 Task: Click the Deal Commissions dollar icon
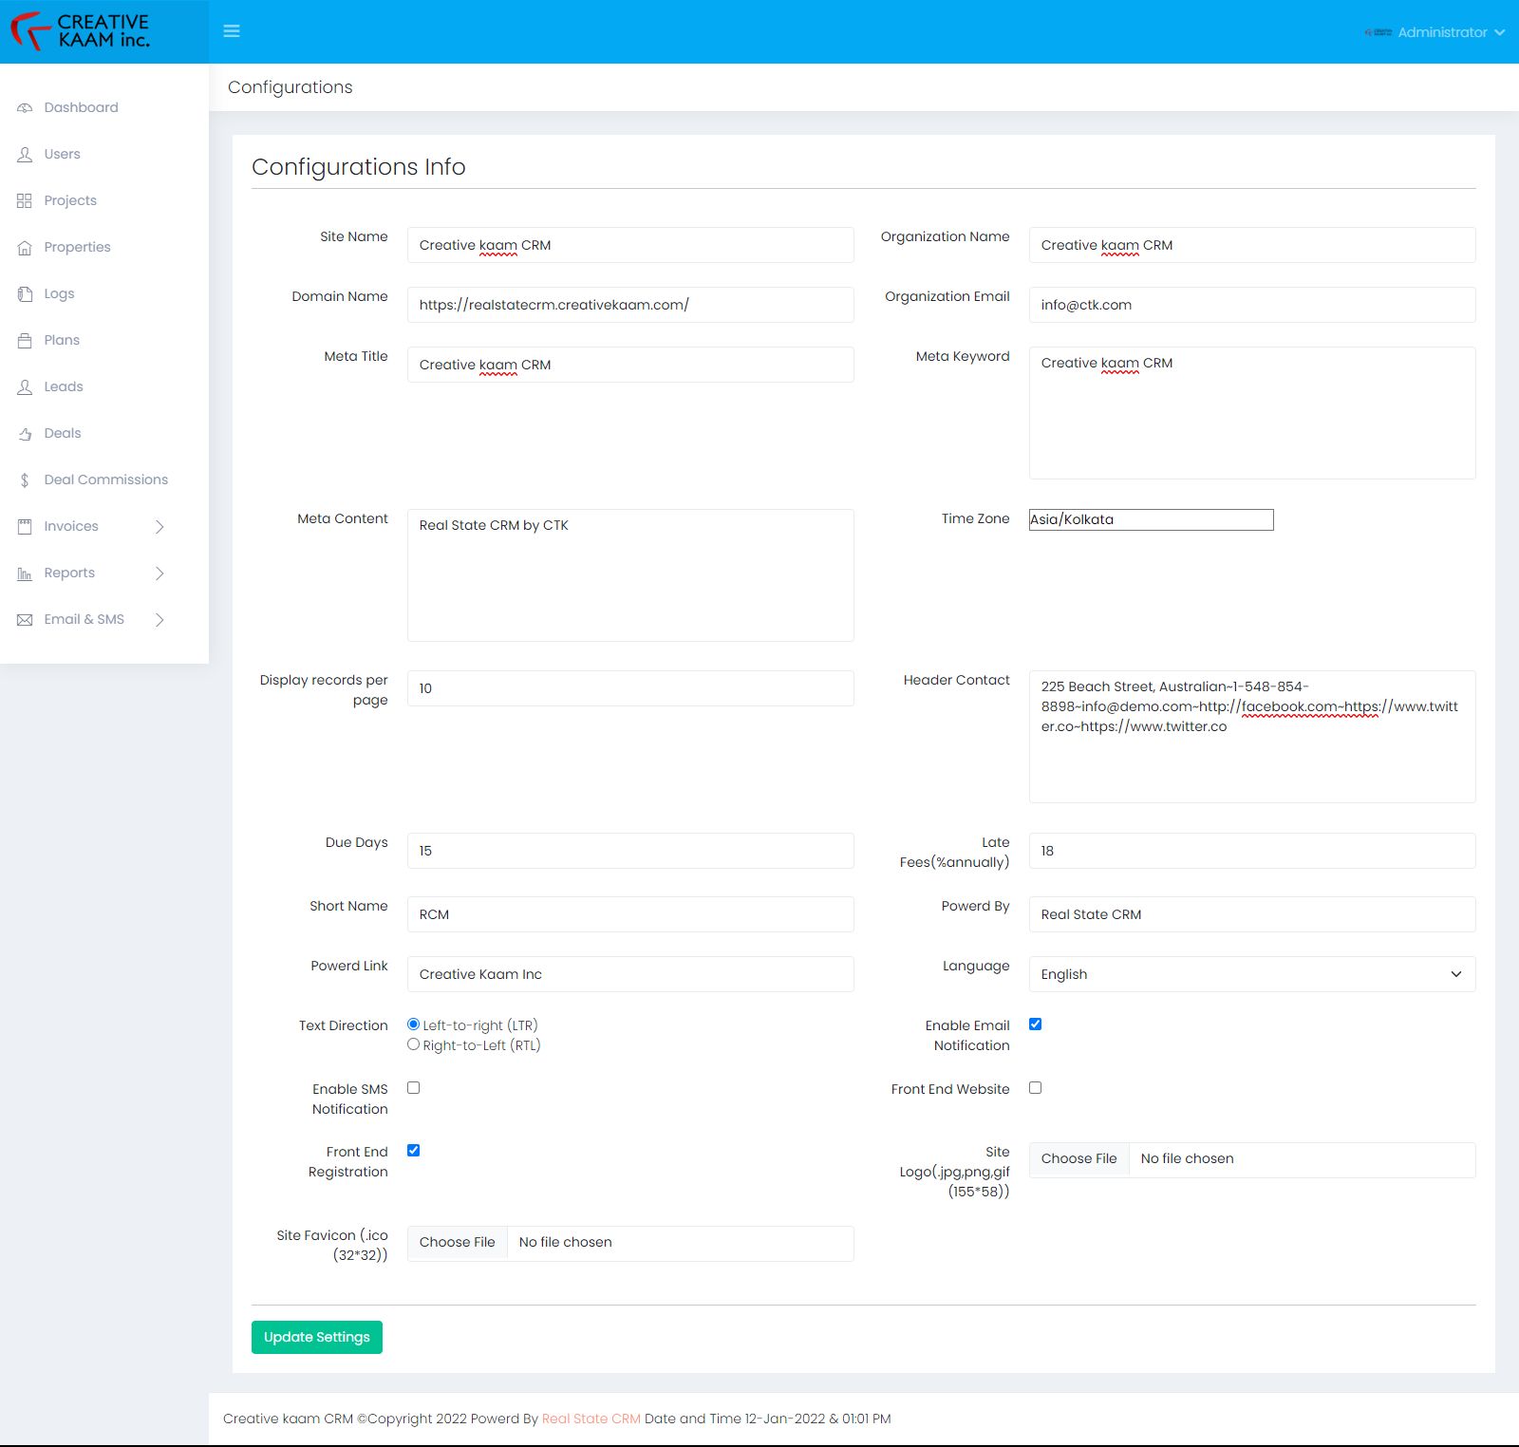coord(25,480)
